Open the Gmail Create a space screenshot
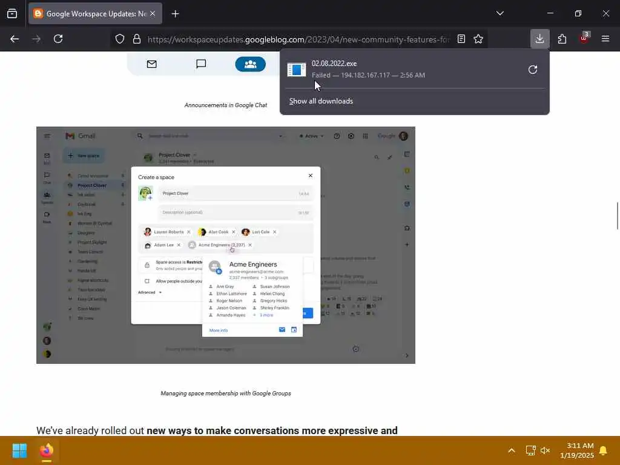 (x=226, y=245)
